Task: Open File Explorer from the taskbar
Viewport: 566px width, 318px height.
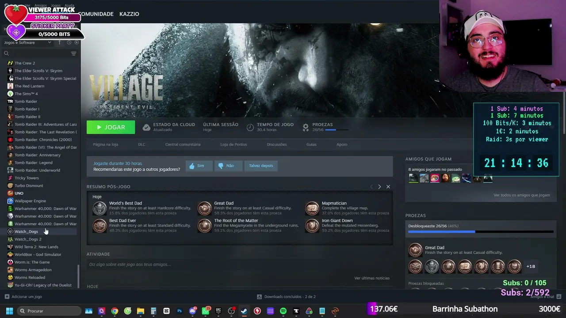Action: pos(141,311)
